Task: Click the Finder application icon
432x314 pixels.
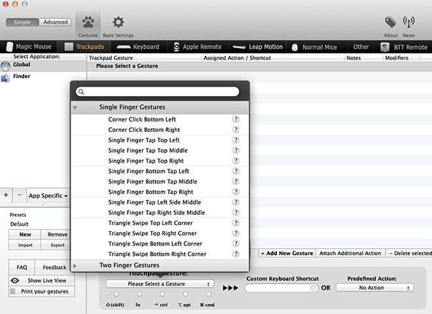Action: (5, 78)
